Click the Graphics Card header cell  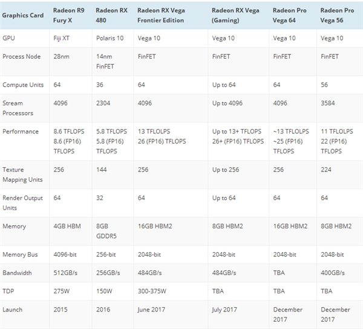[23, 15]
